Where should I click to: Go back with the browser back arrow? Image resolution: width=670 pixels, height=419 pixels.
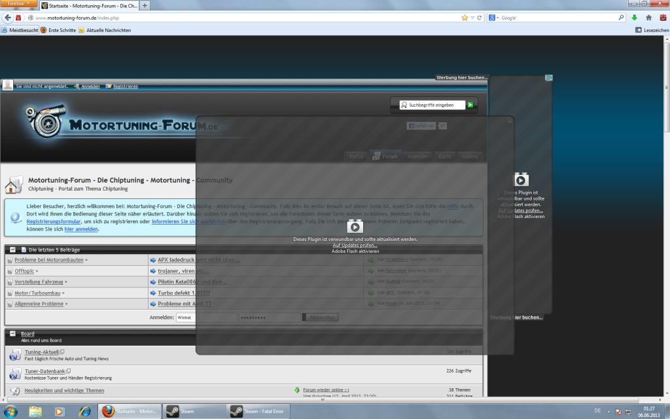click(8, 18)
